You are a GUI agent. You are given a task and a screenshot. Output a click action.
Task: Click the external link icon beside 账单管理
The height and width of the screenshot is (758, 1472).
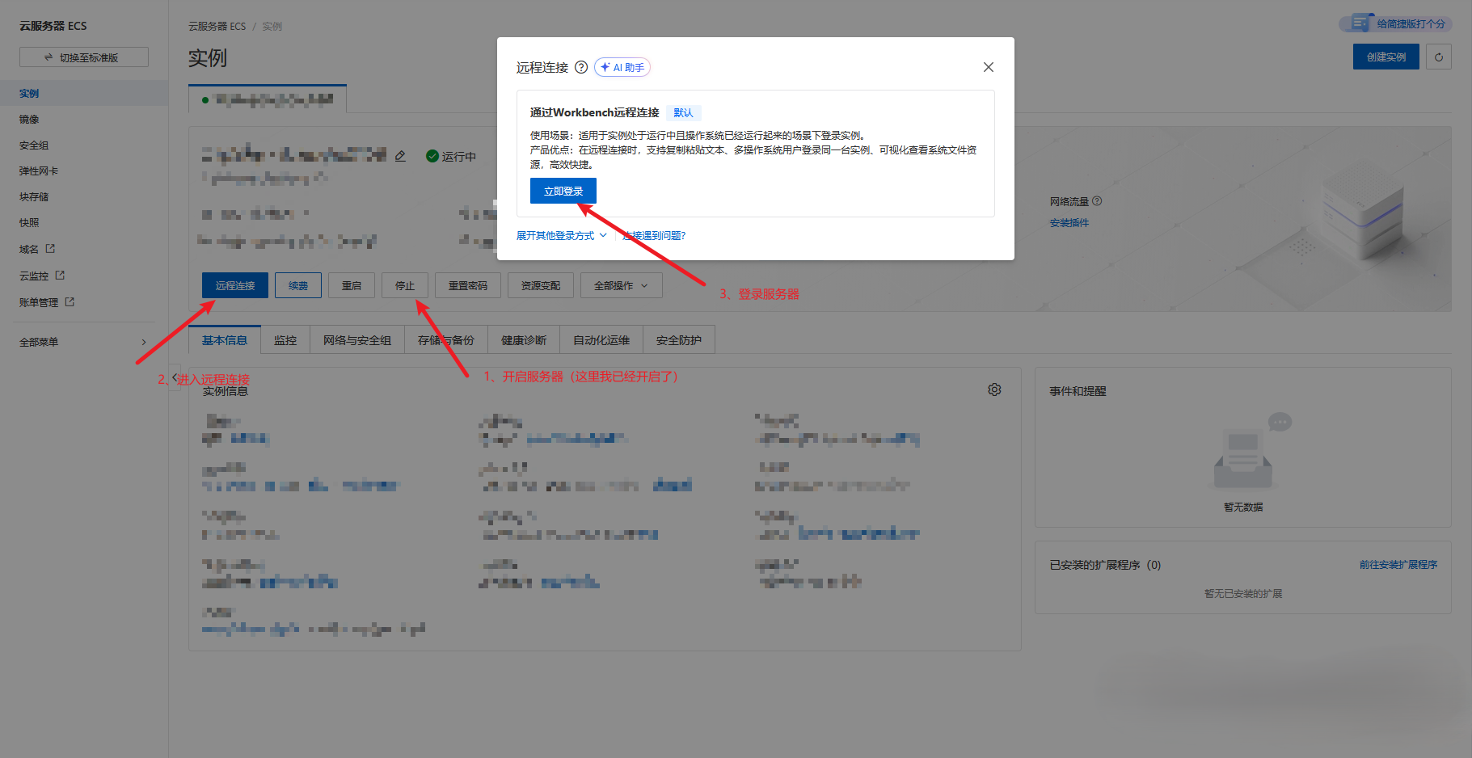click(x=70, y=301)
